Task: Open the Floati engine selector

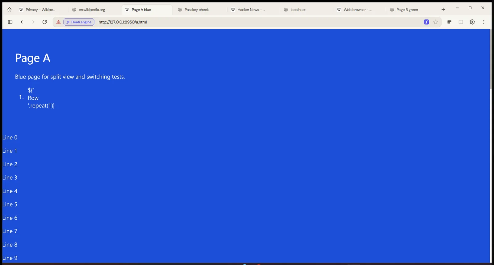Action: [x=79, y=22]
